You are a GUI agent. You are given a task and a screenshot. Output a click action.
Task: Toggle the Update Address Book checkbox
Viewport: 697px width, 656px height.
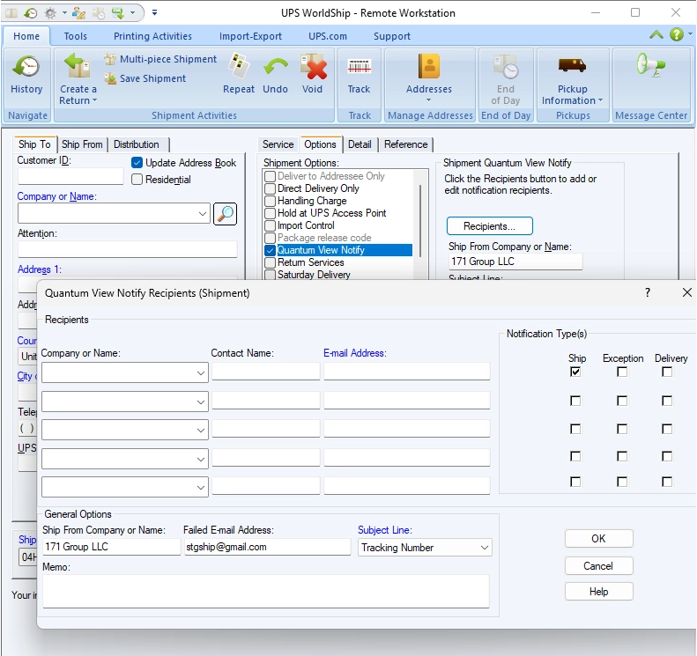tap(137, 163)
